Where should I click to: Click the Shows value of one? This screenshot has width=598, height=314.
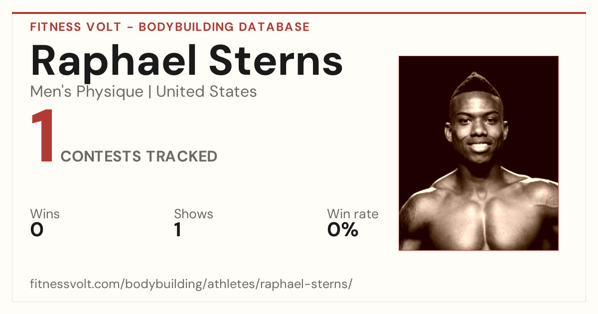177,230
